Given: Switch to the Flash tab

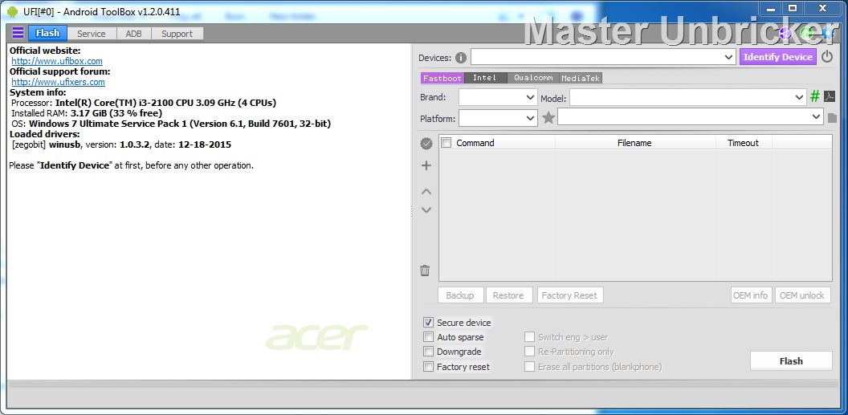Looking at the screenshot, I should click(x=47, y=33).
